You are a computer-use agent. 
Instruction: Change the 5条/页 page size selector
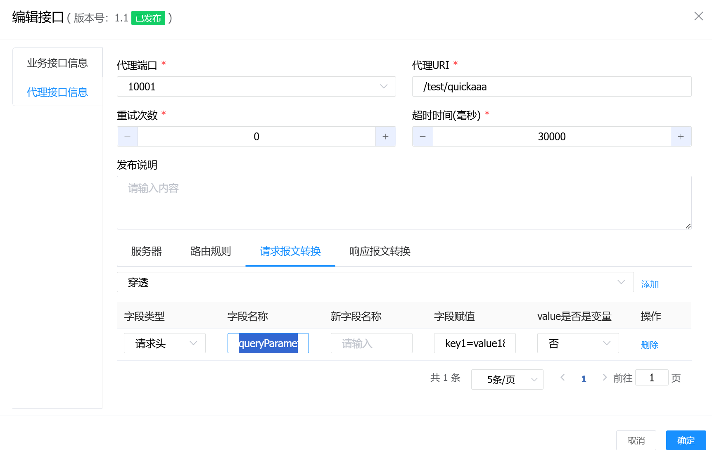click(507, 379)
